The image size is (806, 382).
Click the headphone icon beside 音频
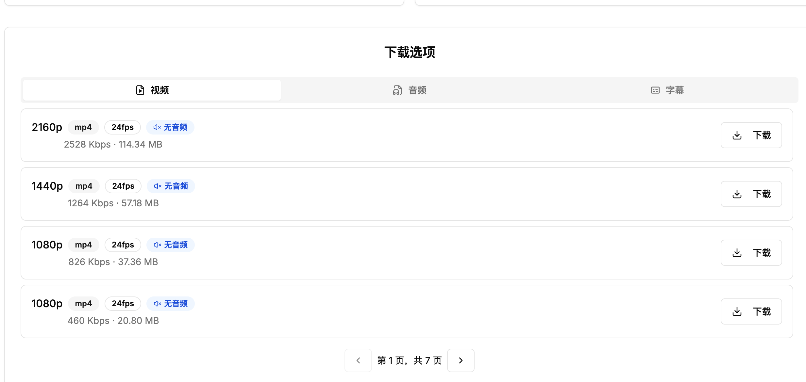(x=397, y=90)
